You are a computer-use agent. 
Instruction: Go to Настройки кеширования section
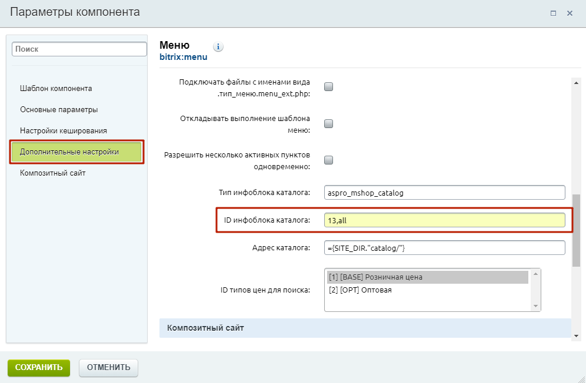click(63, 130)
